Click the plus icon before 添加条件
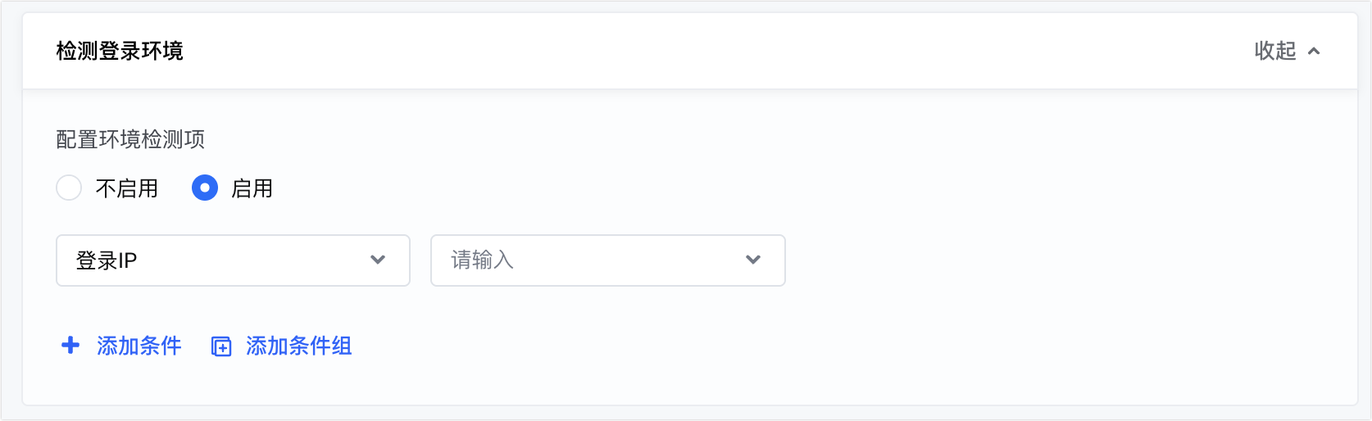The width and height of the screenshot is (1372, 421). click(70, 346)
